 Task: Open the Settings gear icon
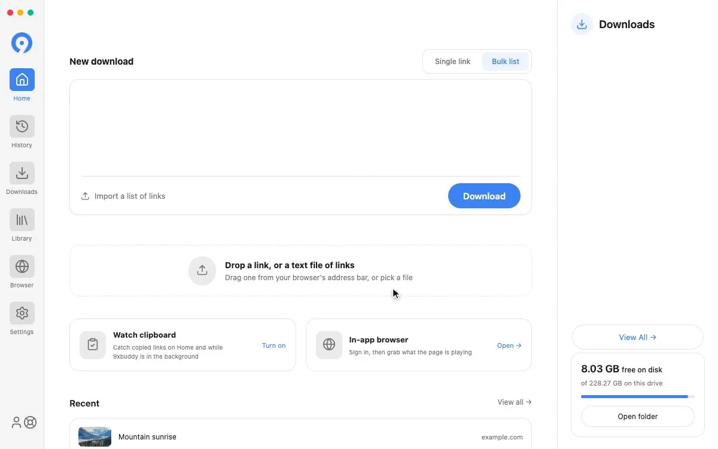(22, 313)
